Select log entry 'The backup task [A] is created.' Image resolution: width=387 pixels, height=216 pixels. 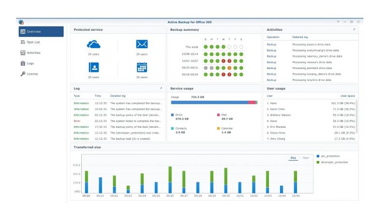(x=118, y=139)
